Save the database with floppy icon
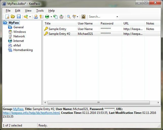Image resolution: width=163 pixels, height=130 pixels. point(19,17)
